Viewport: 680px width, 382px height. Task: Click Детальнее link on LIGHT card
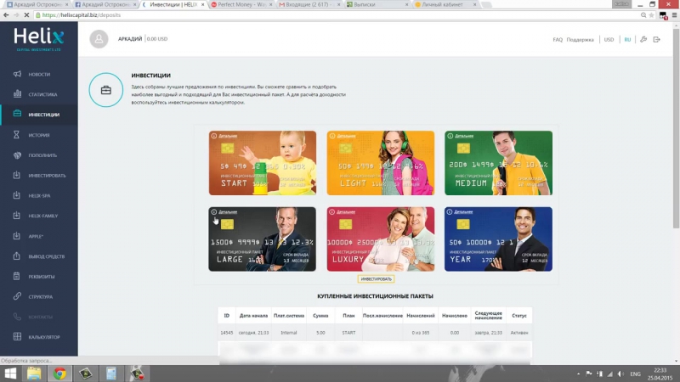coord(346,136)
